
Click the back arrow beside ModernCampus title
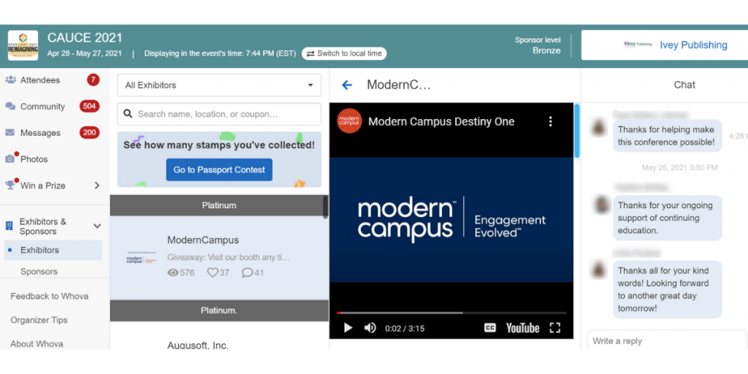tap(347, 85)
